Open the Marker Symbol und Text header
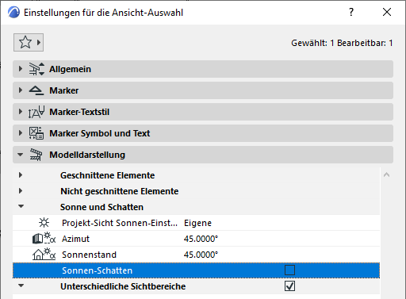 pos(203,133)
